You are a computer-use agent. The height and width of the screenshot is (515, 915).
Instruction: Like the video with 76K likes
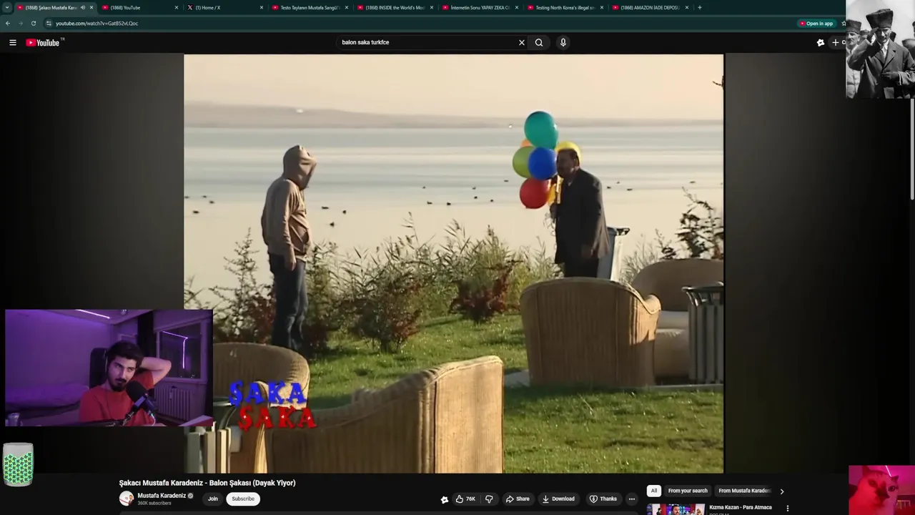tap(465, 499)
